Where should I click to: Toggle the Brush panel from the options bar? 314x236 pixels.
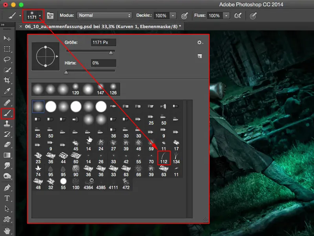pyautogui.click(x=50, y=15)
